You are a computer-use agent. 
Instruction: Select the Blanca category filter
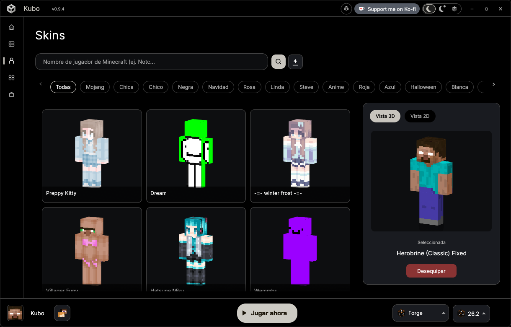point(460,87)
